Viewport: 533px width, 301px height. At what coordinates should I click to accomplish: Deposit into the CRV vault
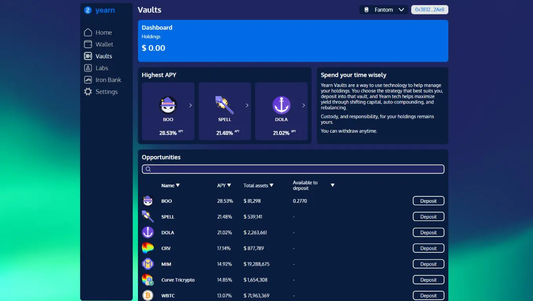428,248
